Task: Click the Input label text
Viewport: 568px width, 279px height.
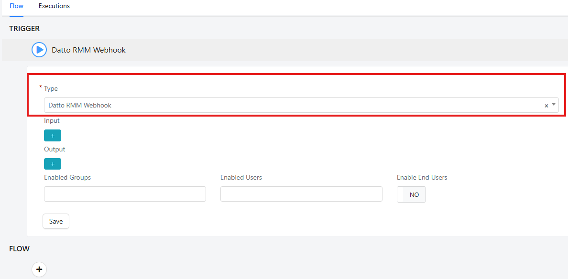Action: pos(52,120)
